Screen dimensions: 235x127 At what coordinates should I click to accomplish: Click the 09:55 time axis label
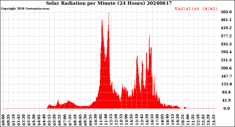pos(91,120)
